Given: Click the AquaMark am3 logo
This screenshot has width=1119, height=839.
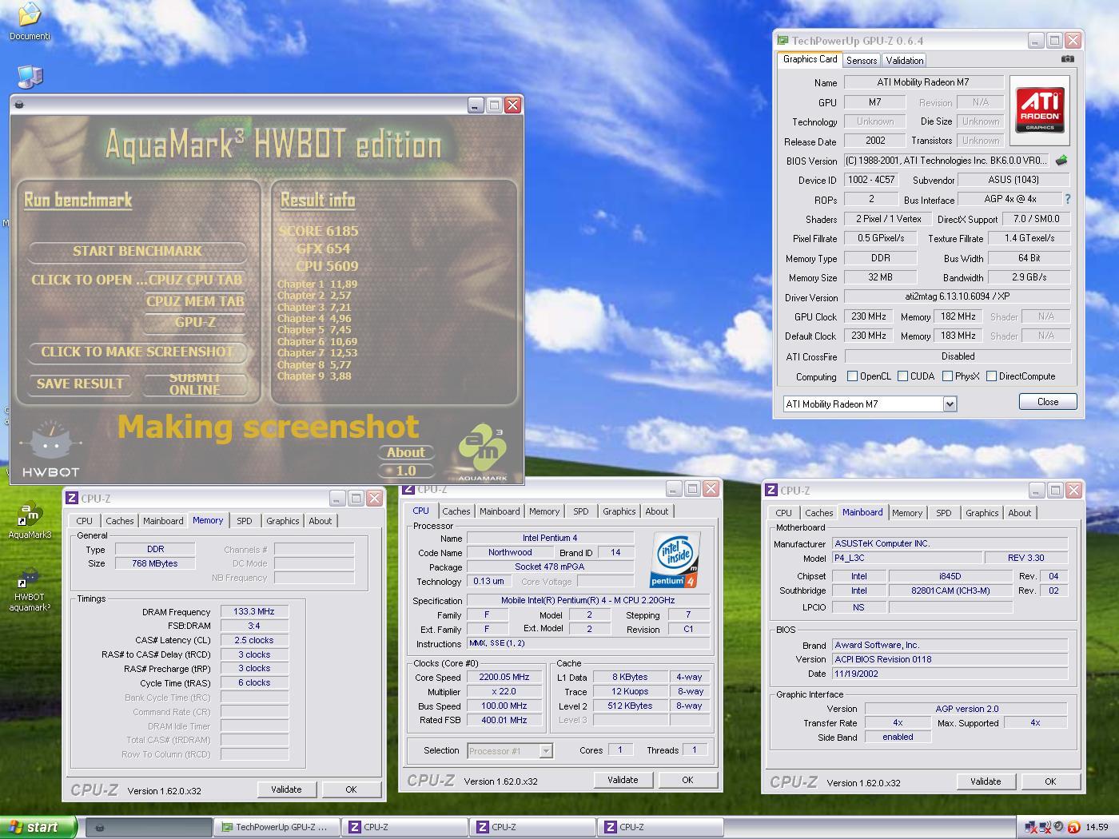Looking at the screenshot, I should click(482, 451).
